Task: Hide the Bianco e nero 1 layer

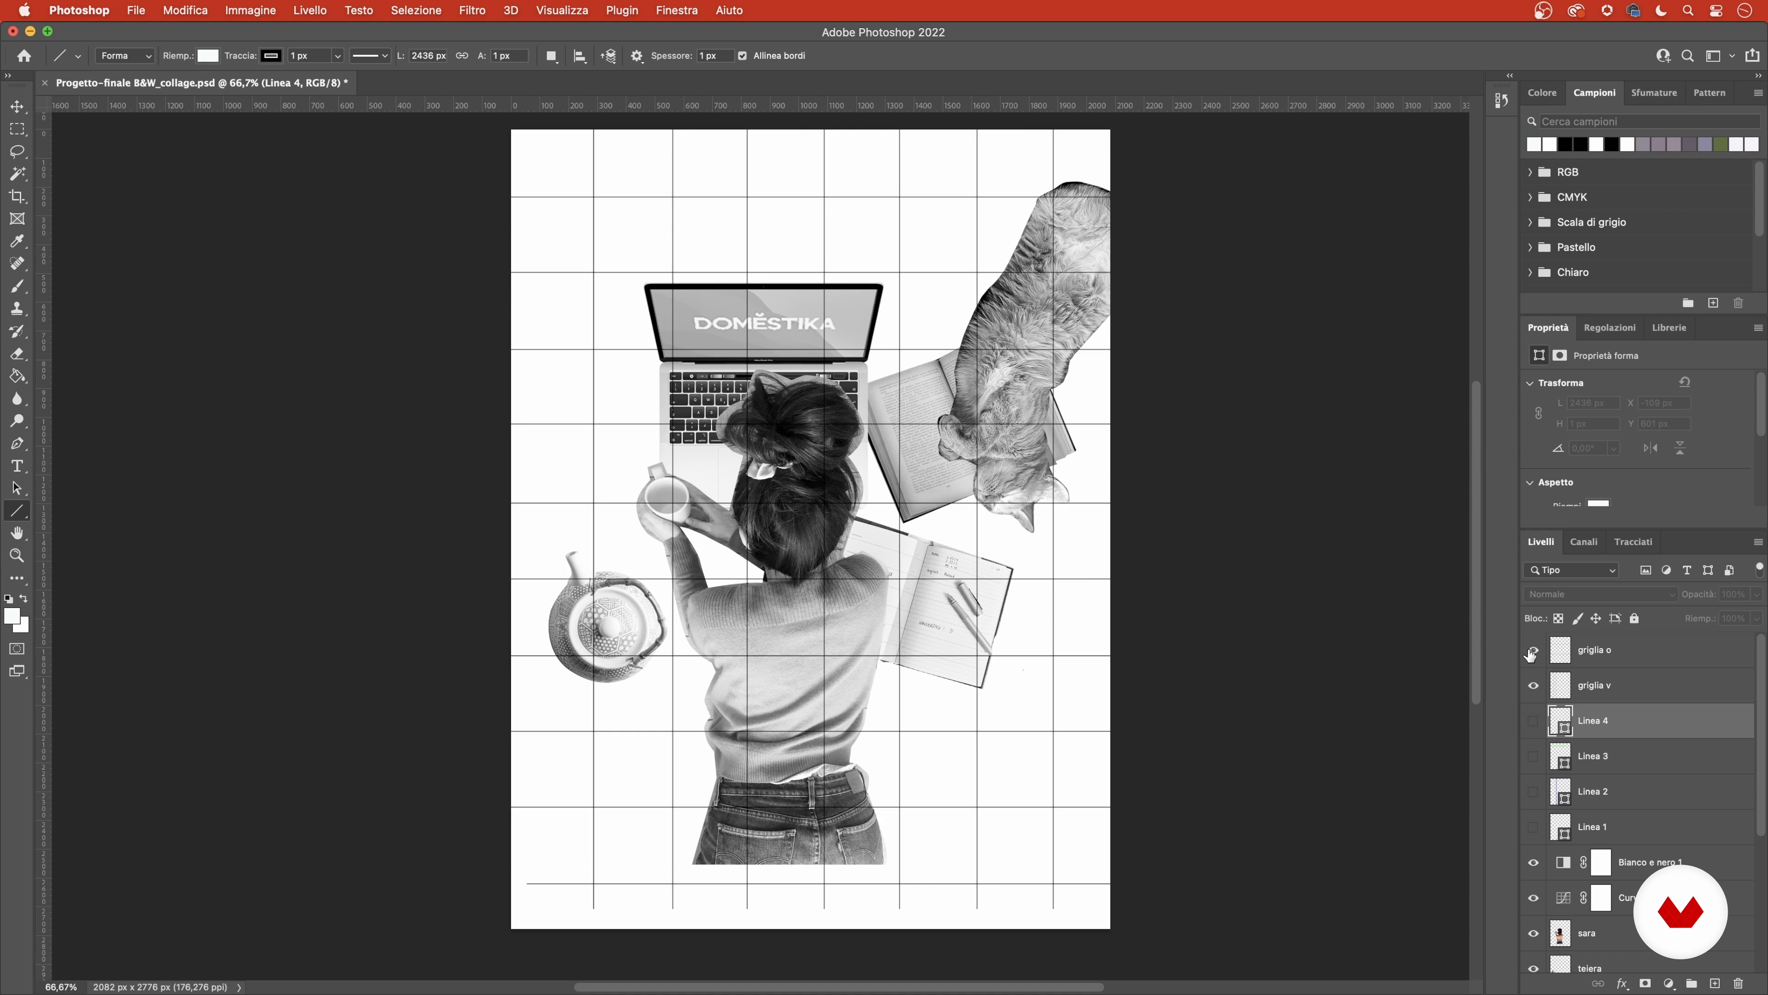Action: 1533,863
